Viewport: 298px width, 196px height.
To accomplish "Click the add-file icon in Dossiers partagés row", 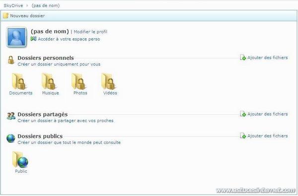I will pos(243,114).
